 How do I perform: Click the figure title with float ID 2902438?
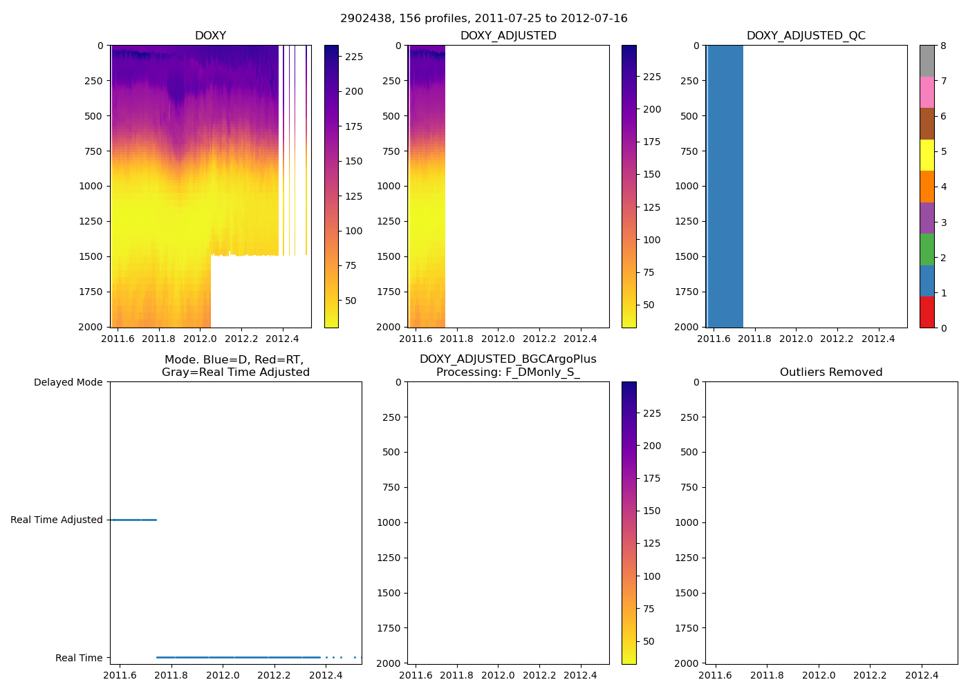(x=483, y=19)
